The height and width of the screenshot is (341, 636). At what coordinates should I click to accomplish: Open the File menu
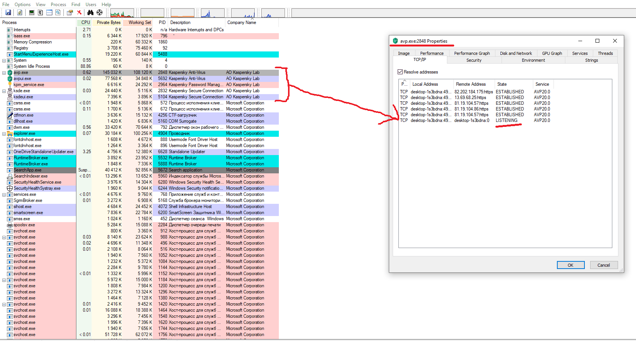click(6, 5)
